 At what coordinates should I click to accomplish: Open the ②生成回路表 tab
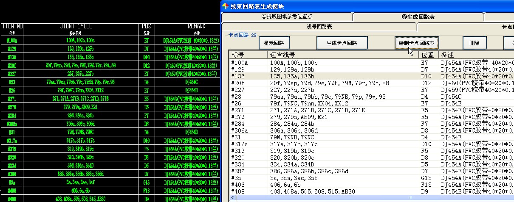coord(418,17)
